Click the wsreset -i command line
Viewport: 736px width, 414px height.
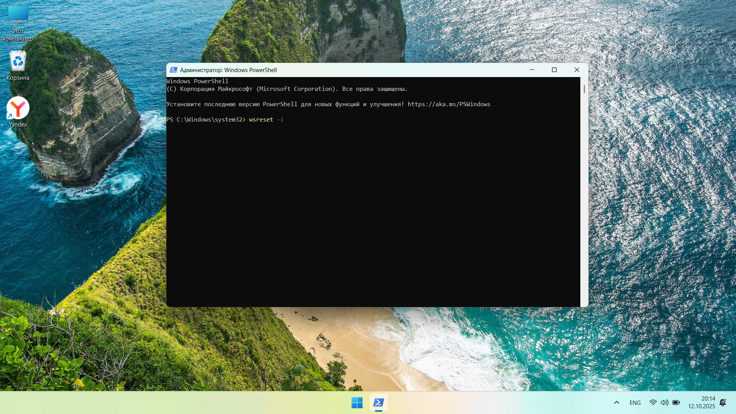[266, 120]
